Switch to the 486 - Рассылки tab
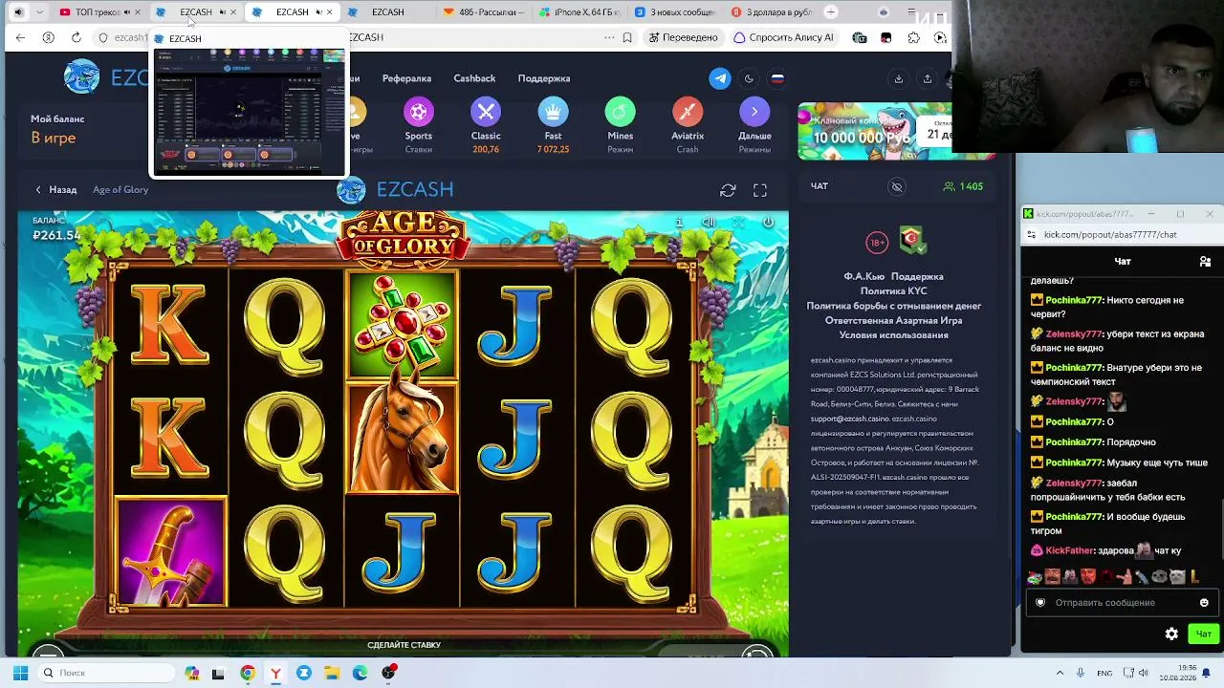 coord(486,12)
